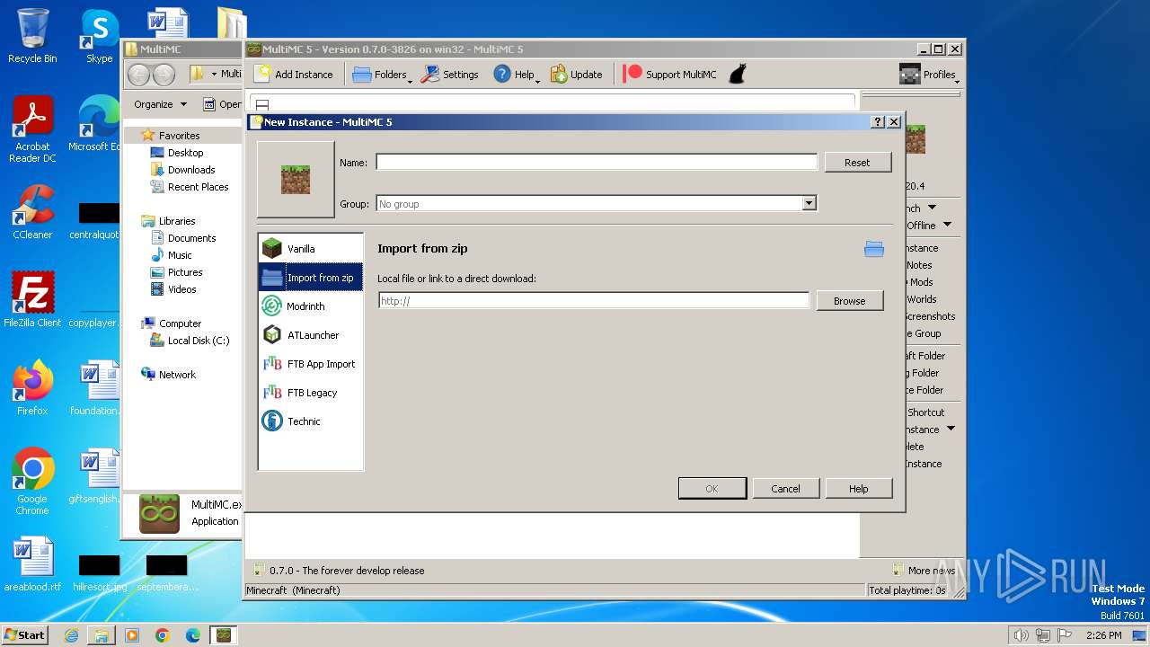Open areablood.rtf desktop file

click(x=32, y=563)
